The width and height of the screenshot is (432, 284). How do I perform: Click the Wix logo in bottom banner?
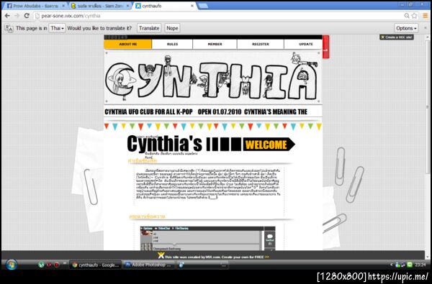[x=161, y=256]
